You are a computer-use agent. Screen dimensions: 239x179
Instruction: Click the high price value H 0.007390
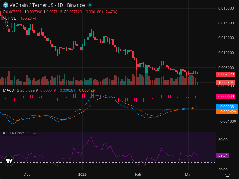point(33,12)
